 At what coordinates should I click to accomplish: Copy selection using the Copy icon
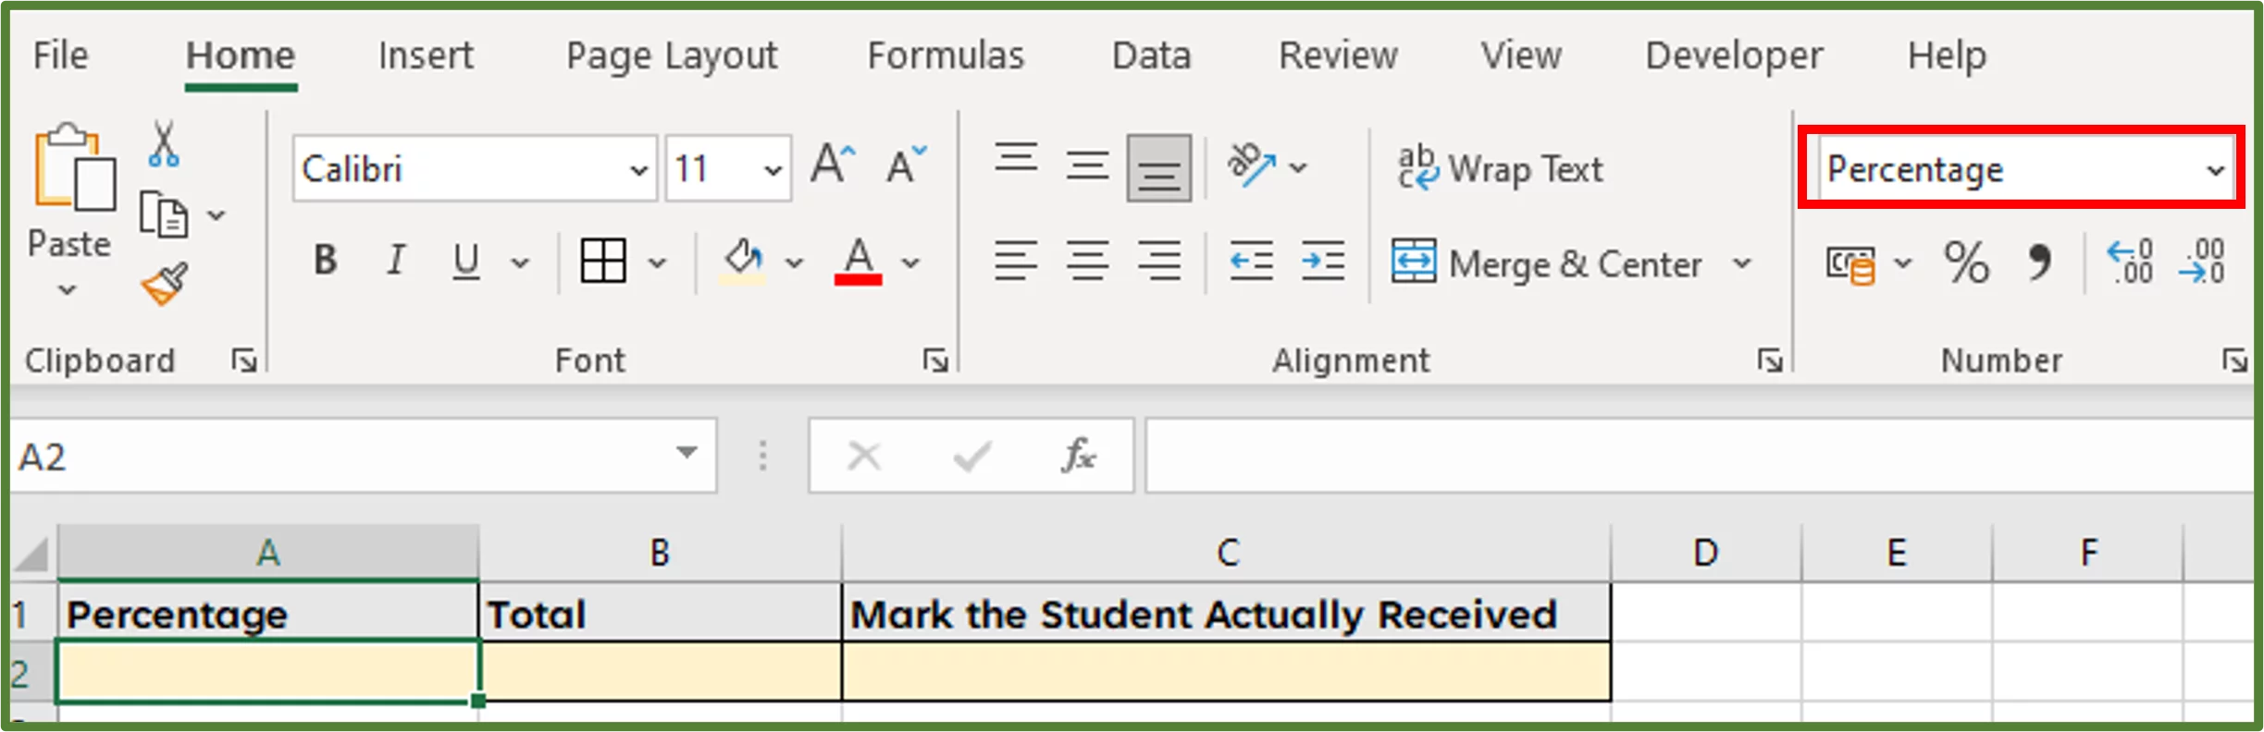[x=163, y=215]
